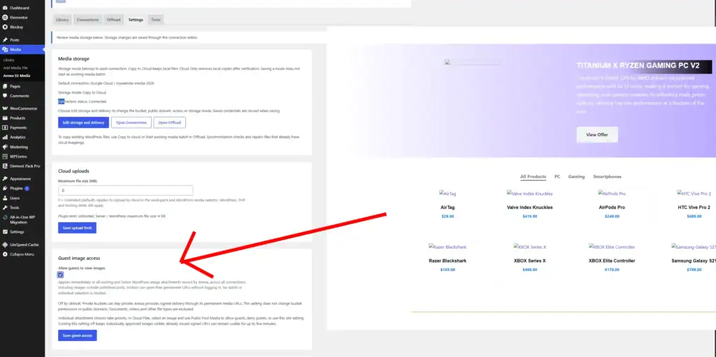
Task: Click the TITANIUM X RYZEN GAMING PC V2 heading
Action: pyautogui.click(x=638, y=66)
